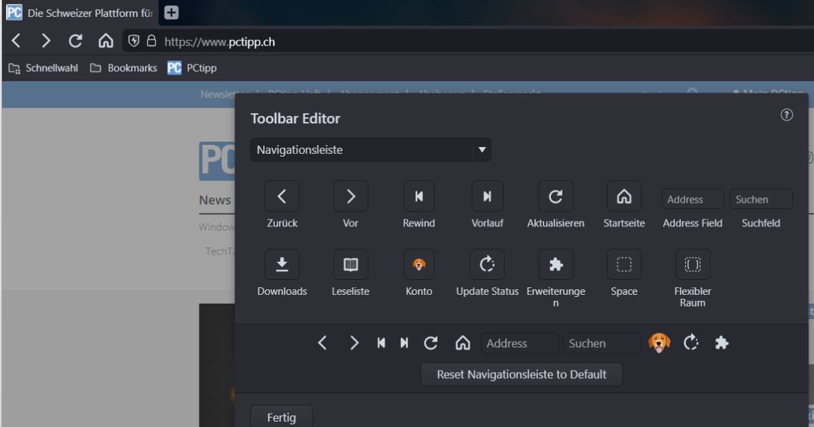The height and width of the screenshot is (427, 814).
Task: Select the Flexibler Raum spacer element
Action: point(692,264)
